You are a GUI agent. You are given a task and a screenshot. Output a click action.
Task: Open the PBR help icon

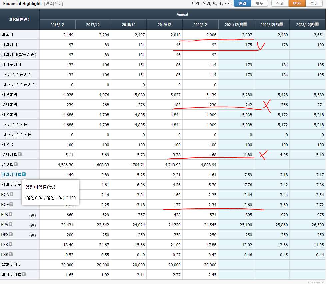point(11,254)
